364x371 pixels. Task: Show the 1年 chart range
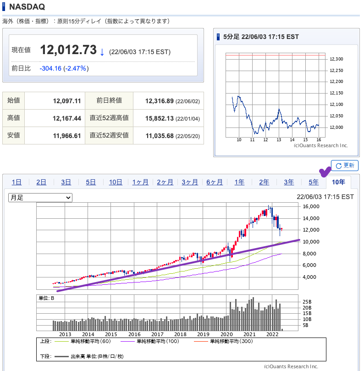click(239, 182)
